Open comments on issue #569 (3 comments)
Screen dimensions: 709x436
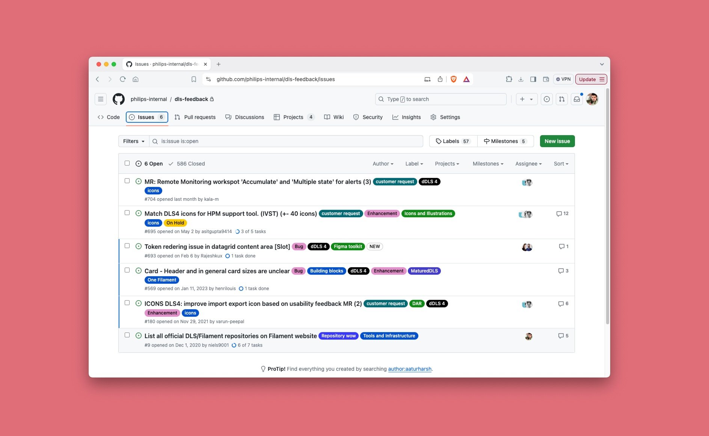(563, 271)
